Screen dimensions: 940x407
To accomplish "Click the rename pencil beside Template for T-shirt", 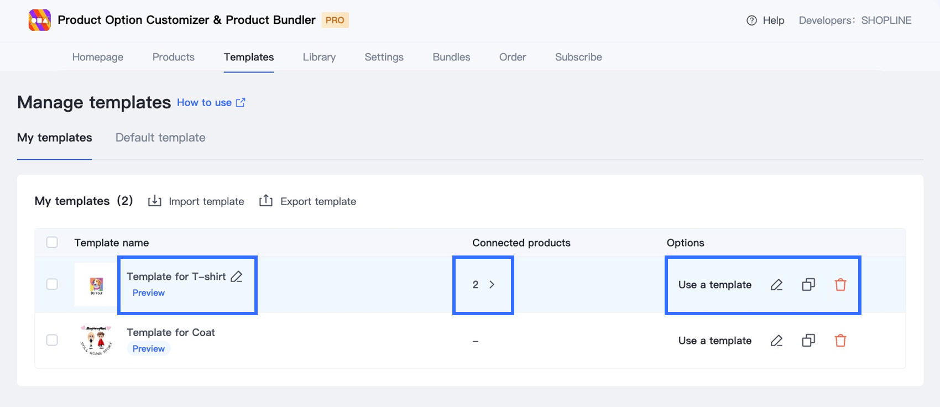I will (237, 276).
